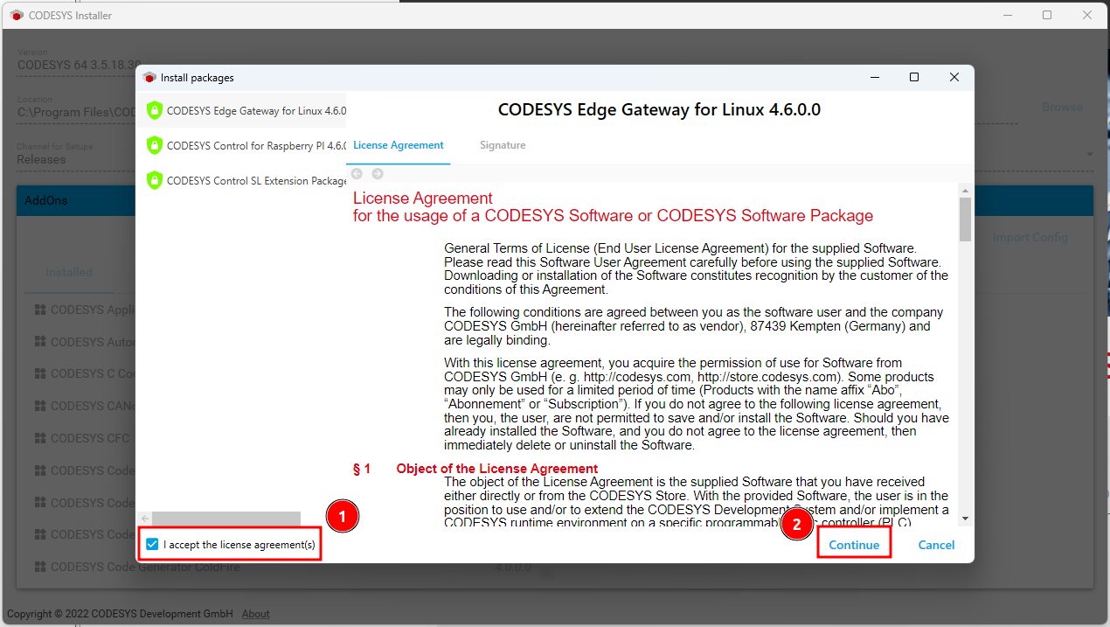Open the Installed tab in AddOns panel
1110x627 pixels.
[x=69, y=272]
